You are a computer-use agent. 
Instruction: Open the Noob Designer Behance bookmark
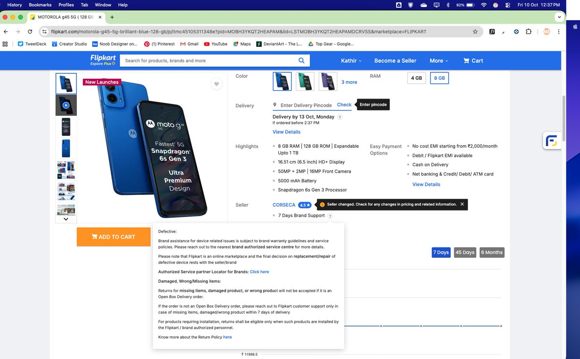[x=115, y=44]
